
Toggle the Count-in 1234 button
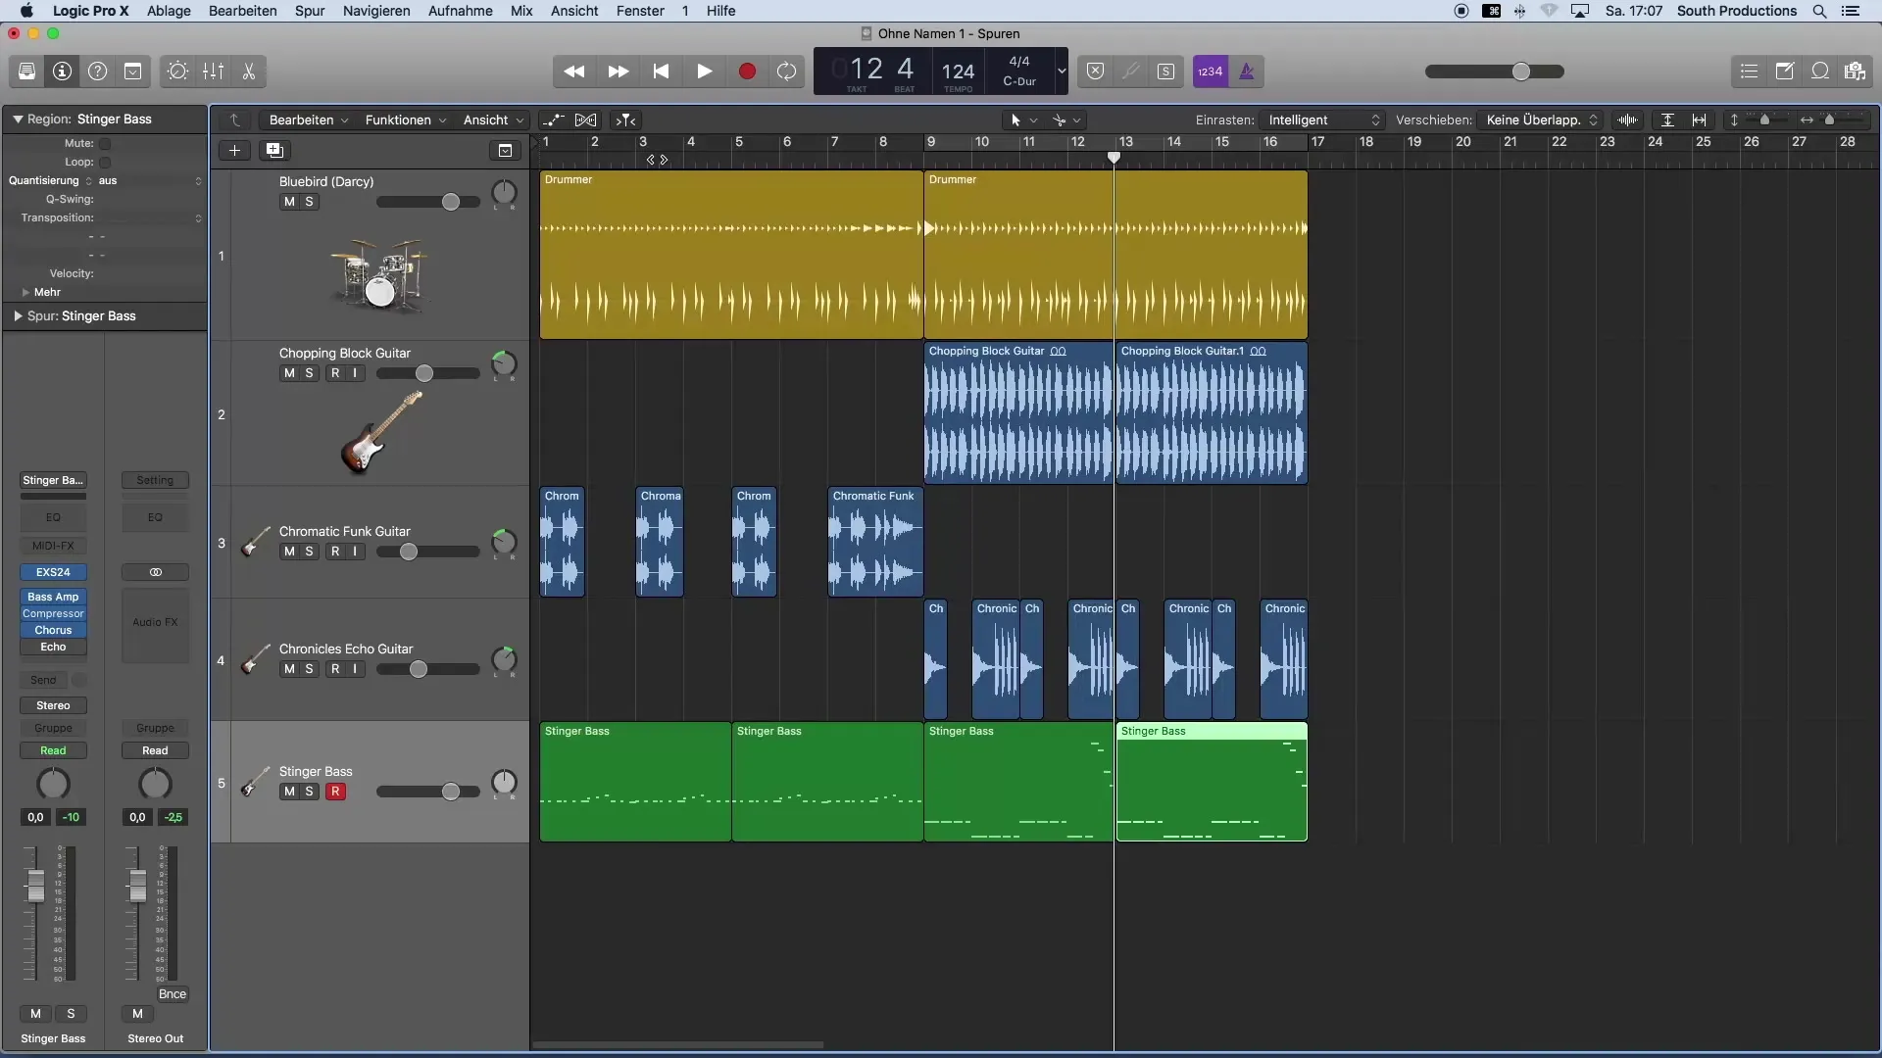pos(1211,72)
